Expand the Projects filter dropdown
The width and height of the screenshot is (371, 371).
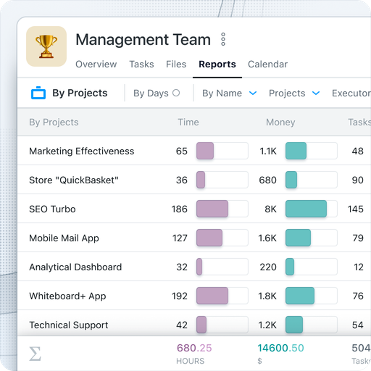[294, 93]
